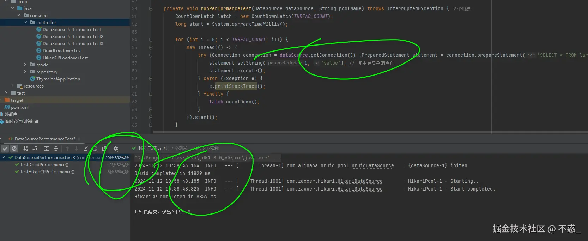Collapse the controller package
This screenshot has height=241, width=588.
click(x=25, y=22)
